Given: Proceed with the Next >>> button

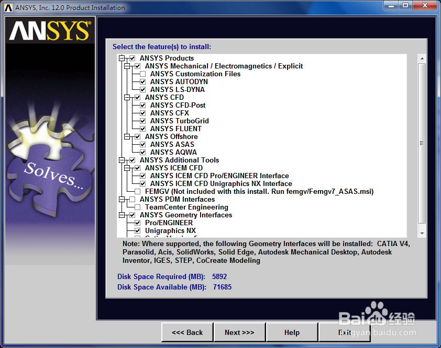Looking at the screenshot, I should (240, 332).
